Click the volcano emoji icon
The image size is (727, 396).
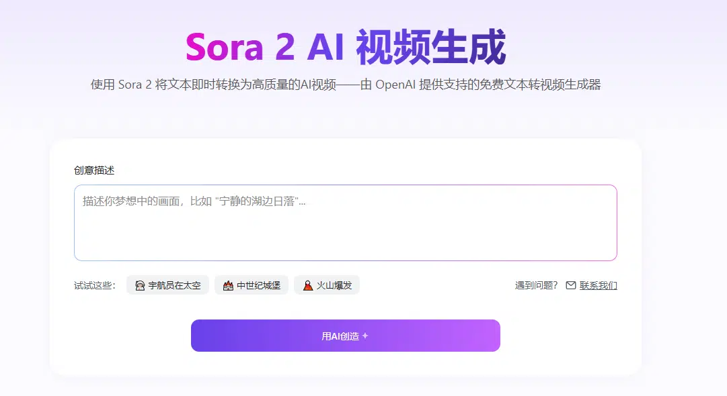(307, 285)
